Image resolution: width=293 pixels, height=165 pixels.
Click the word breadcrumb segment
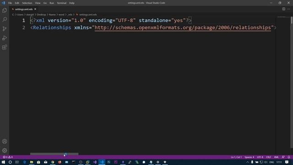coord(61,15)
